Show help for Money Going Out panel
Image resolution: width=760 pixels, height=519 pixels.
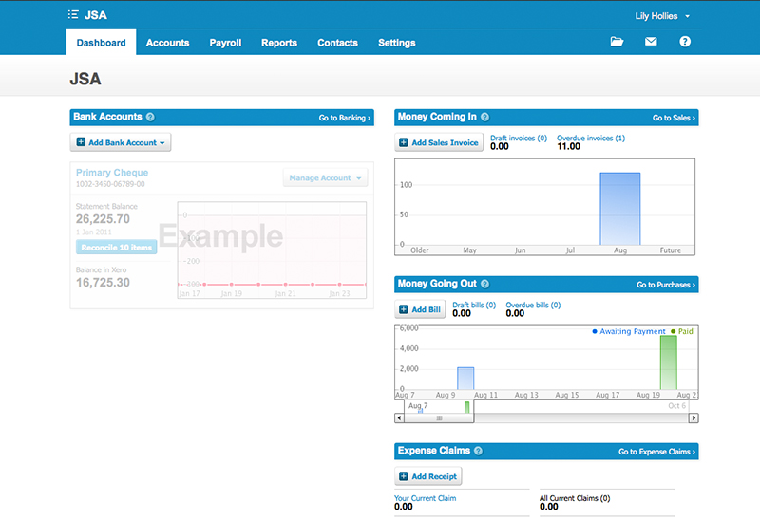(484, 284)
